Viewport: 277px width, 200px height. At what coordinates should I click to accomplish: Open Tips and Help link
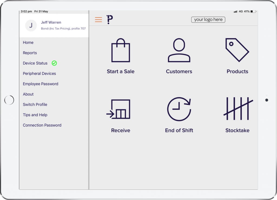35,115
